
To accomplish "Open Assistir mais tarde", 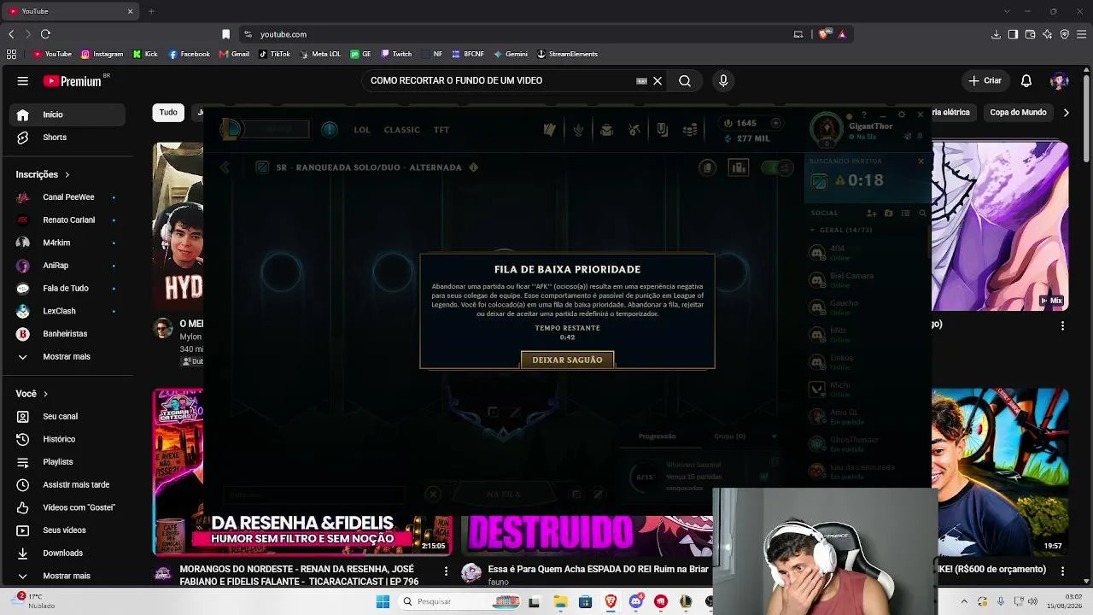I will (x=67, y=484).
